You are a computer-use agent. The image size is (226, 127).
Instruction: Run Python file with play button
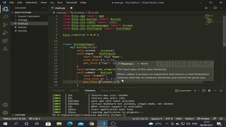(206, 8)
